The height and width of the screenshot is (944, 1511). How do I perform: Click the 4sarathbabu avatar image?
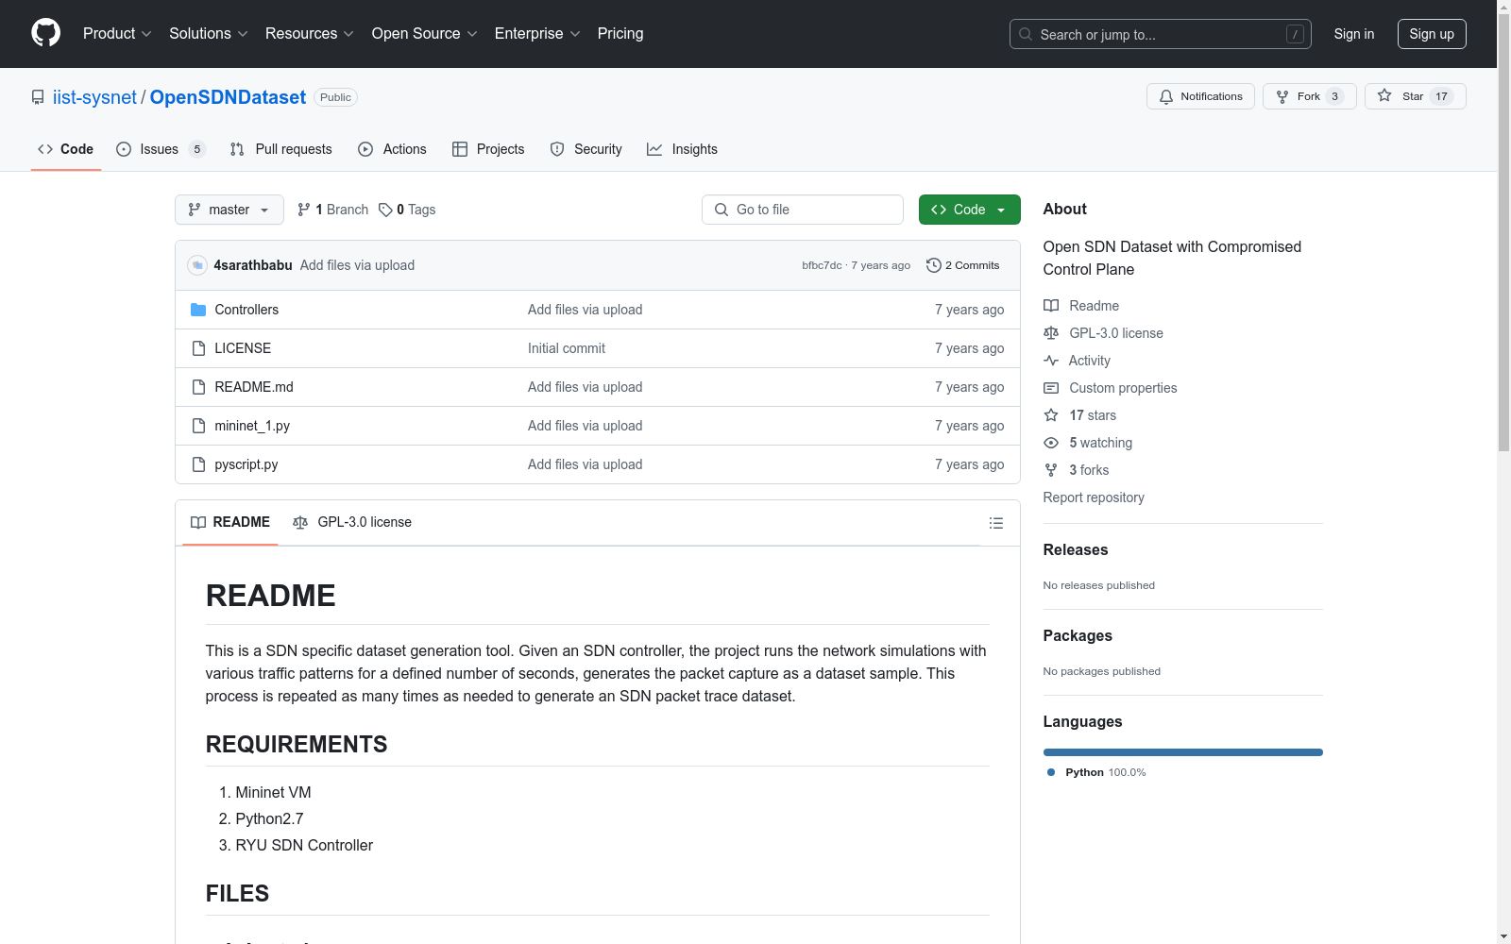click(x=197, y=265)
